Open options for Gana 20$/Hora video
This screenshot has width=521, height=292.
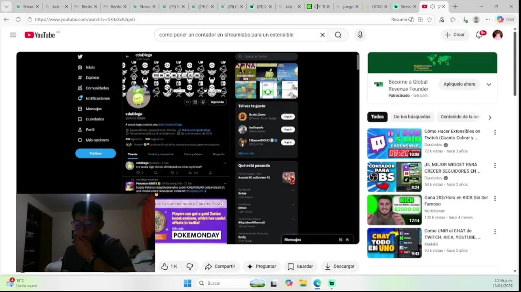(495, 198)
